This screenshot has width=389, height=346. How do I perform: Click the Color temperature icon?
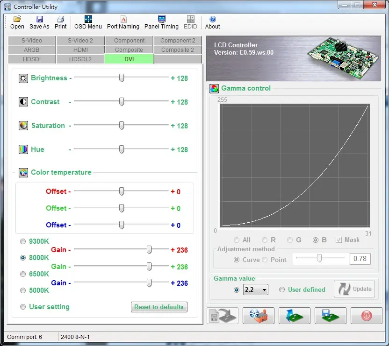tap(23, 172)
